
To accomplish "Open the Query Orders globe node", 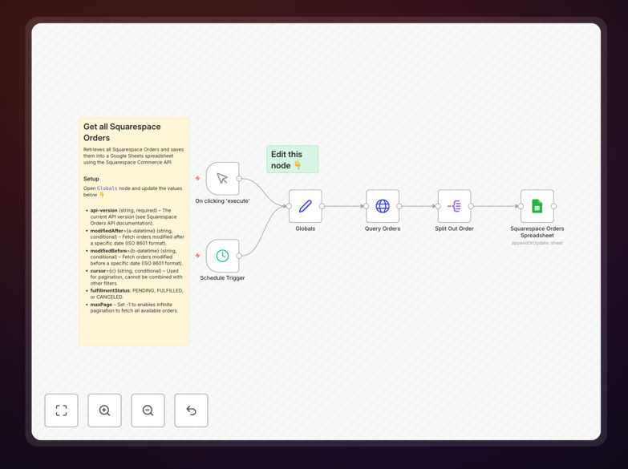I will [x=383, y=206].
